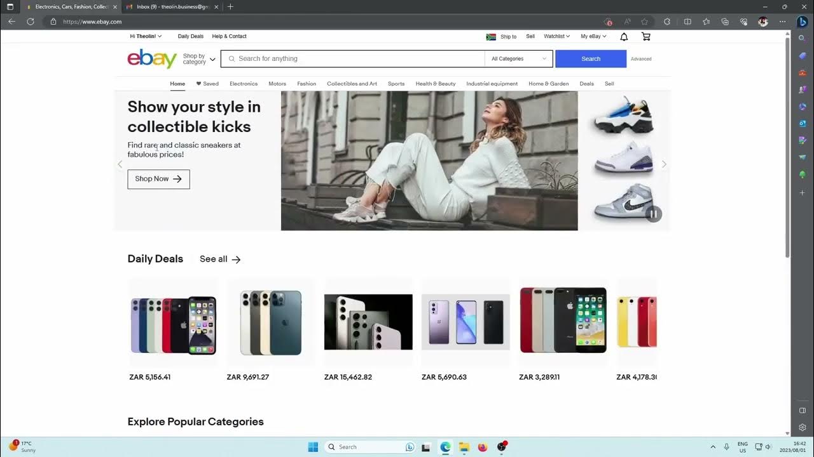Open ZAR 15,462.82 phone deal thumbnail
The image size is (814, 457).
368,322
